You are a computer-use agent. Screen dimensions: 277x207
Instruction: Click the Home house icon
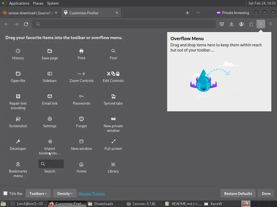pos(81,164)
